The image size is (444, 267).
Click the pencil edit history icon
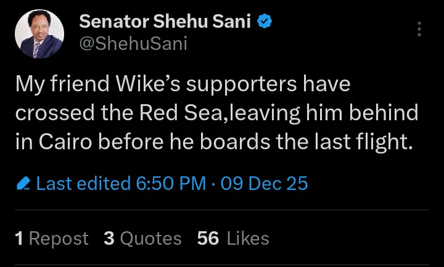(x=23, y=184)
